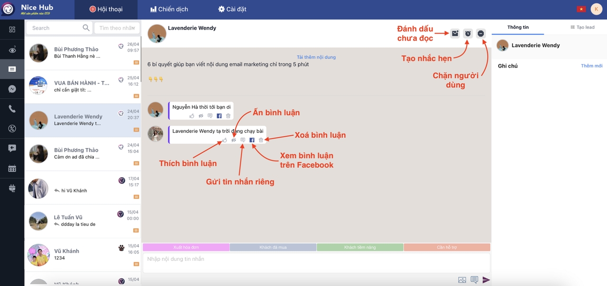Open the 'VUA BÁN HÀNH' conversation
The width and height of the screenshot is (607, 286).
click(83, 87)
